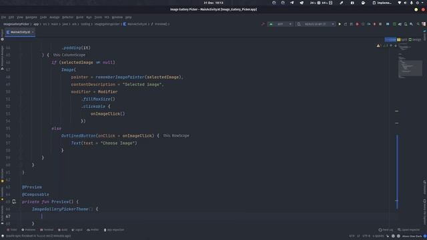427x240 pixels.
Task: Open the View menu
Action: (20, 17)
